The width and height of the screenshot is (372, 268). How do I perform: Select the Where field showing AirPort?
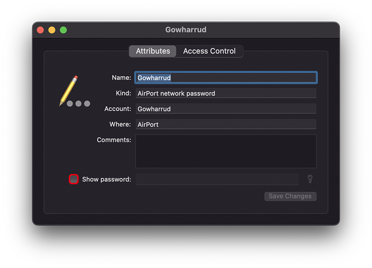coord(226,124)
